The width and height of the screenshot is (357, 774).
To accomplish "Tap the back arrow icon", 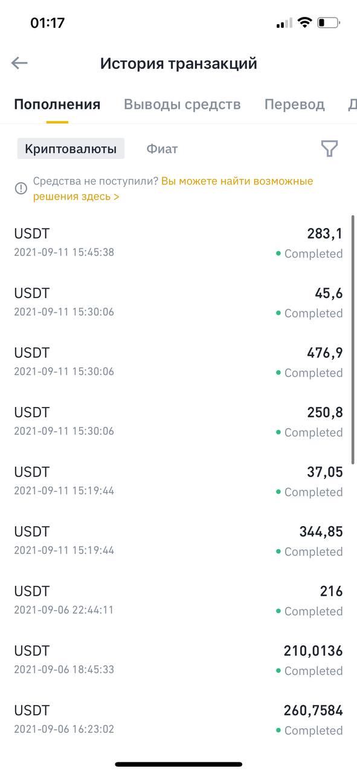I will [19, 63].
